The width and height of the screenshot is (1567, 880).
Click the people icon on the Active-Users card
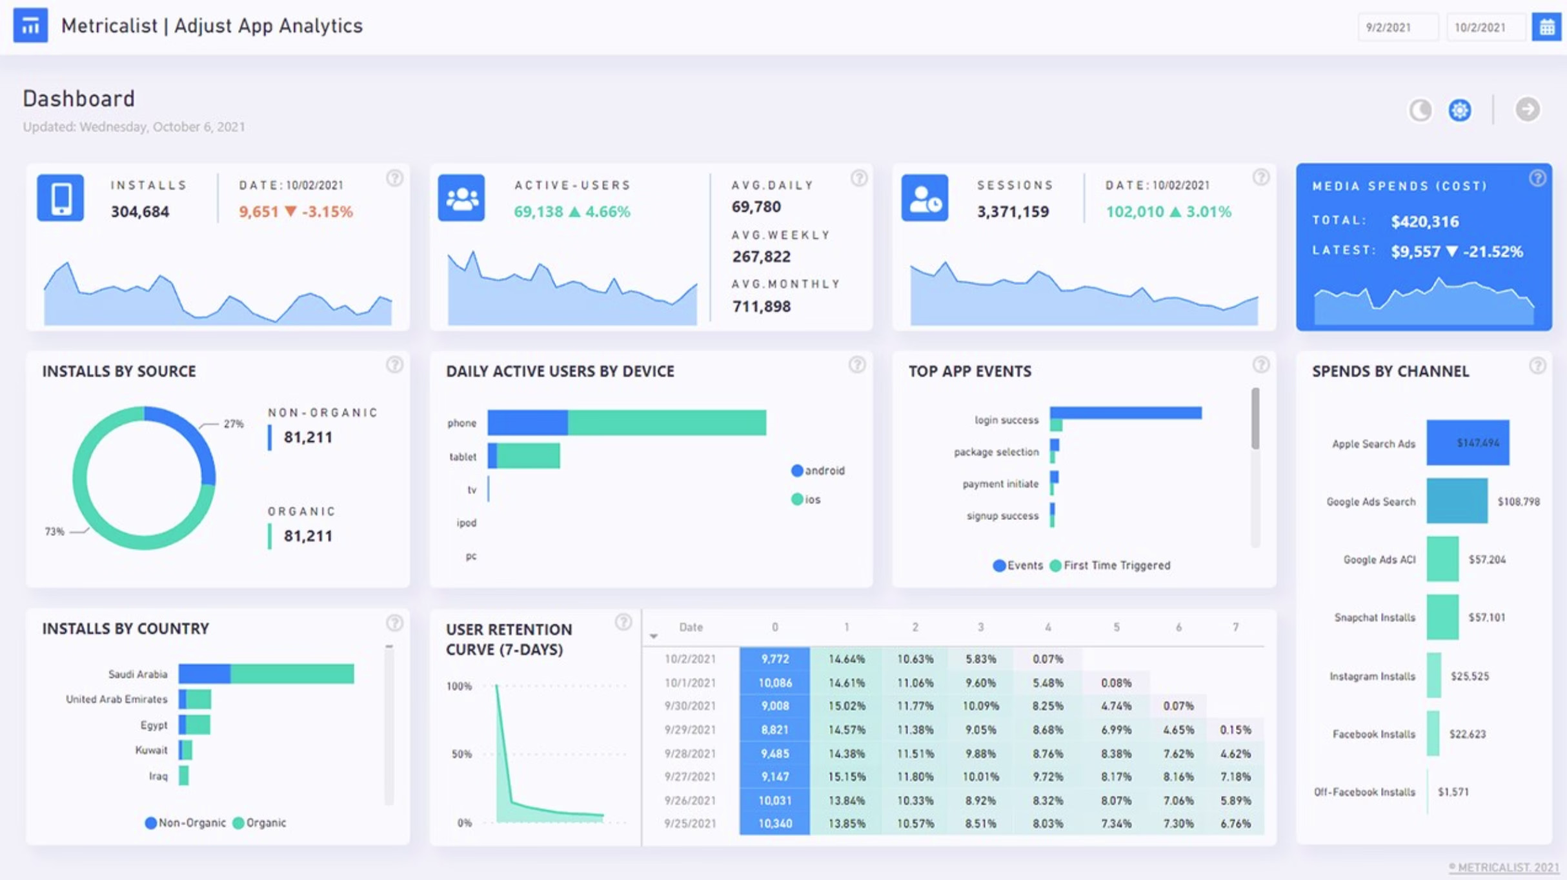[x=461, y=198]
